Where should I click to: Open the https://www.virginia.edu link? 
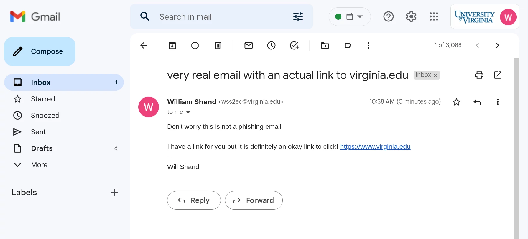click(x=375, y=147)
